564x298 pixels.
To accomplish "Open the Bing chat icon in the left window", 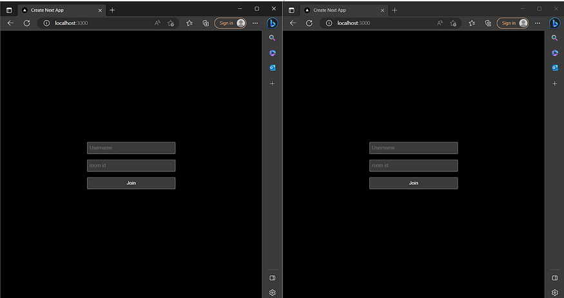I will coord(272,23).
